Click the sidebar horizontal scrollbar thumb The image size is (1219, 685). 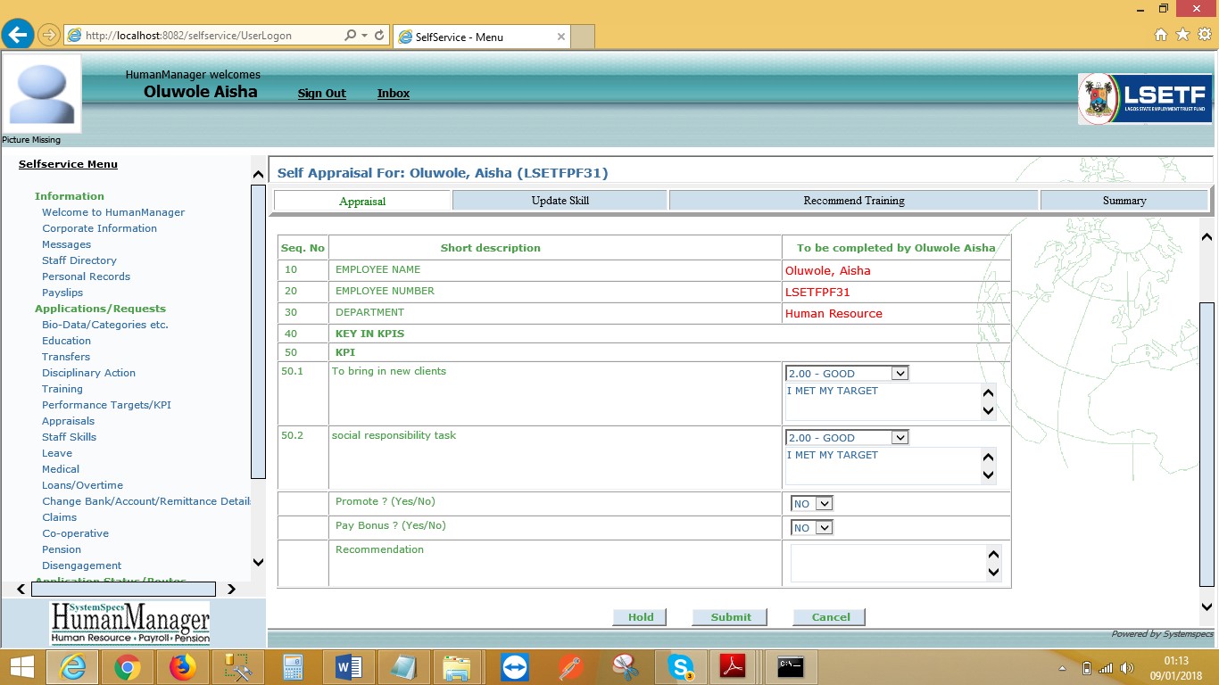pyautogui.click(x=123, y=590)
